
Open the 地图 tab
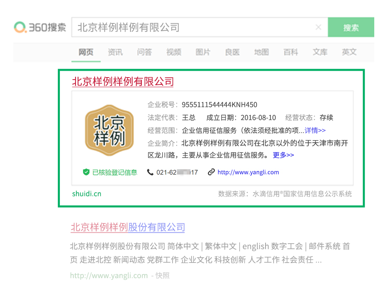click(261, 52)
